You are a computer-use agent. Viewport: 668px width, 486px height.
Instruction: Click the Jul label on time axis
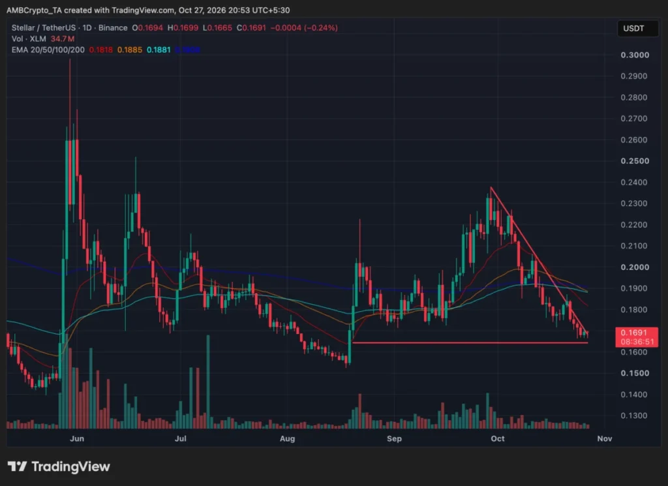click(x=180, y=438)
